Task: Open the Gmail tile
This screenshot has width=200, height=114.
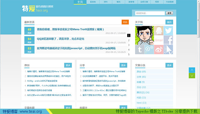Action: tap(159, 40)
